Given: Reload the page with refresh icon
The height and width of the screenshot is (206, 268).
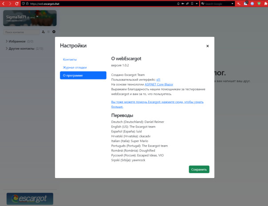Looking at the screenshot, I should pyautogui.click(x=17, y=4).
